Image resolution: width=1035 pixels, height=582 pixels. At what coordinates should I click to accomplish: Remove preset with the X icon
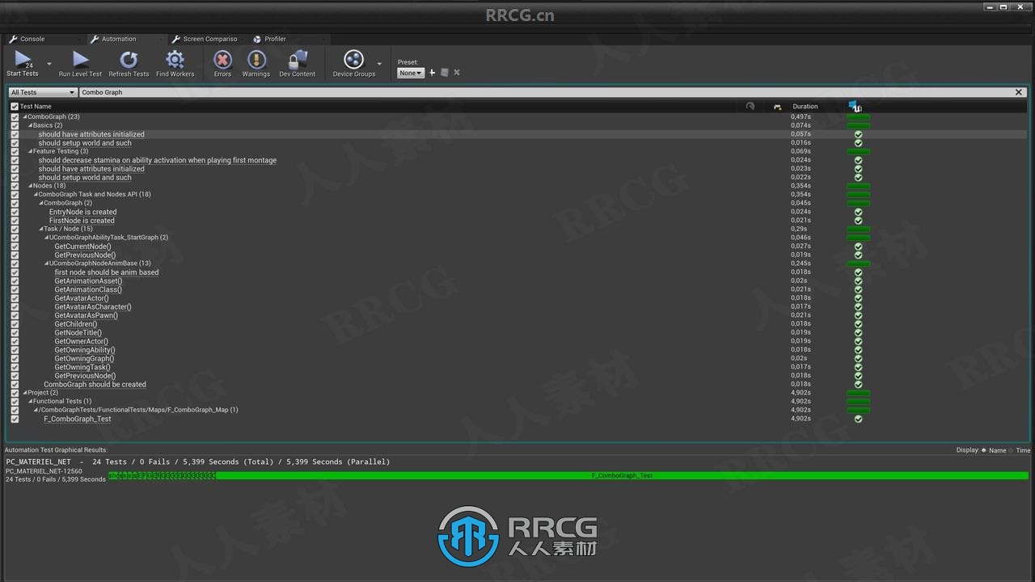coord(457,73)
